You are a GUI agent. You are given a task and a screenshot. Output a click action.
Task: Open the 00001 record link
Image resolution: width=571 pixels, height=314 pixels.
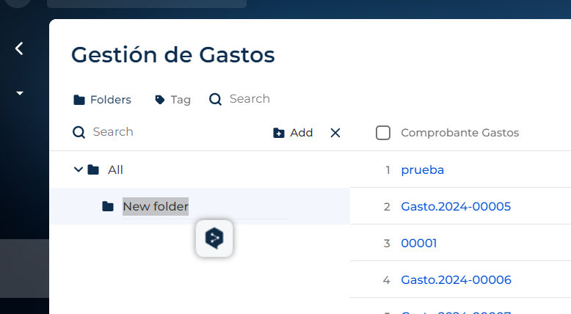tap(419, 244)
